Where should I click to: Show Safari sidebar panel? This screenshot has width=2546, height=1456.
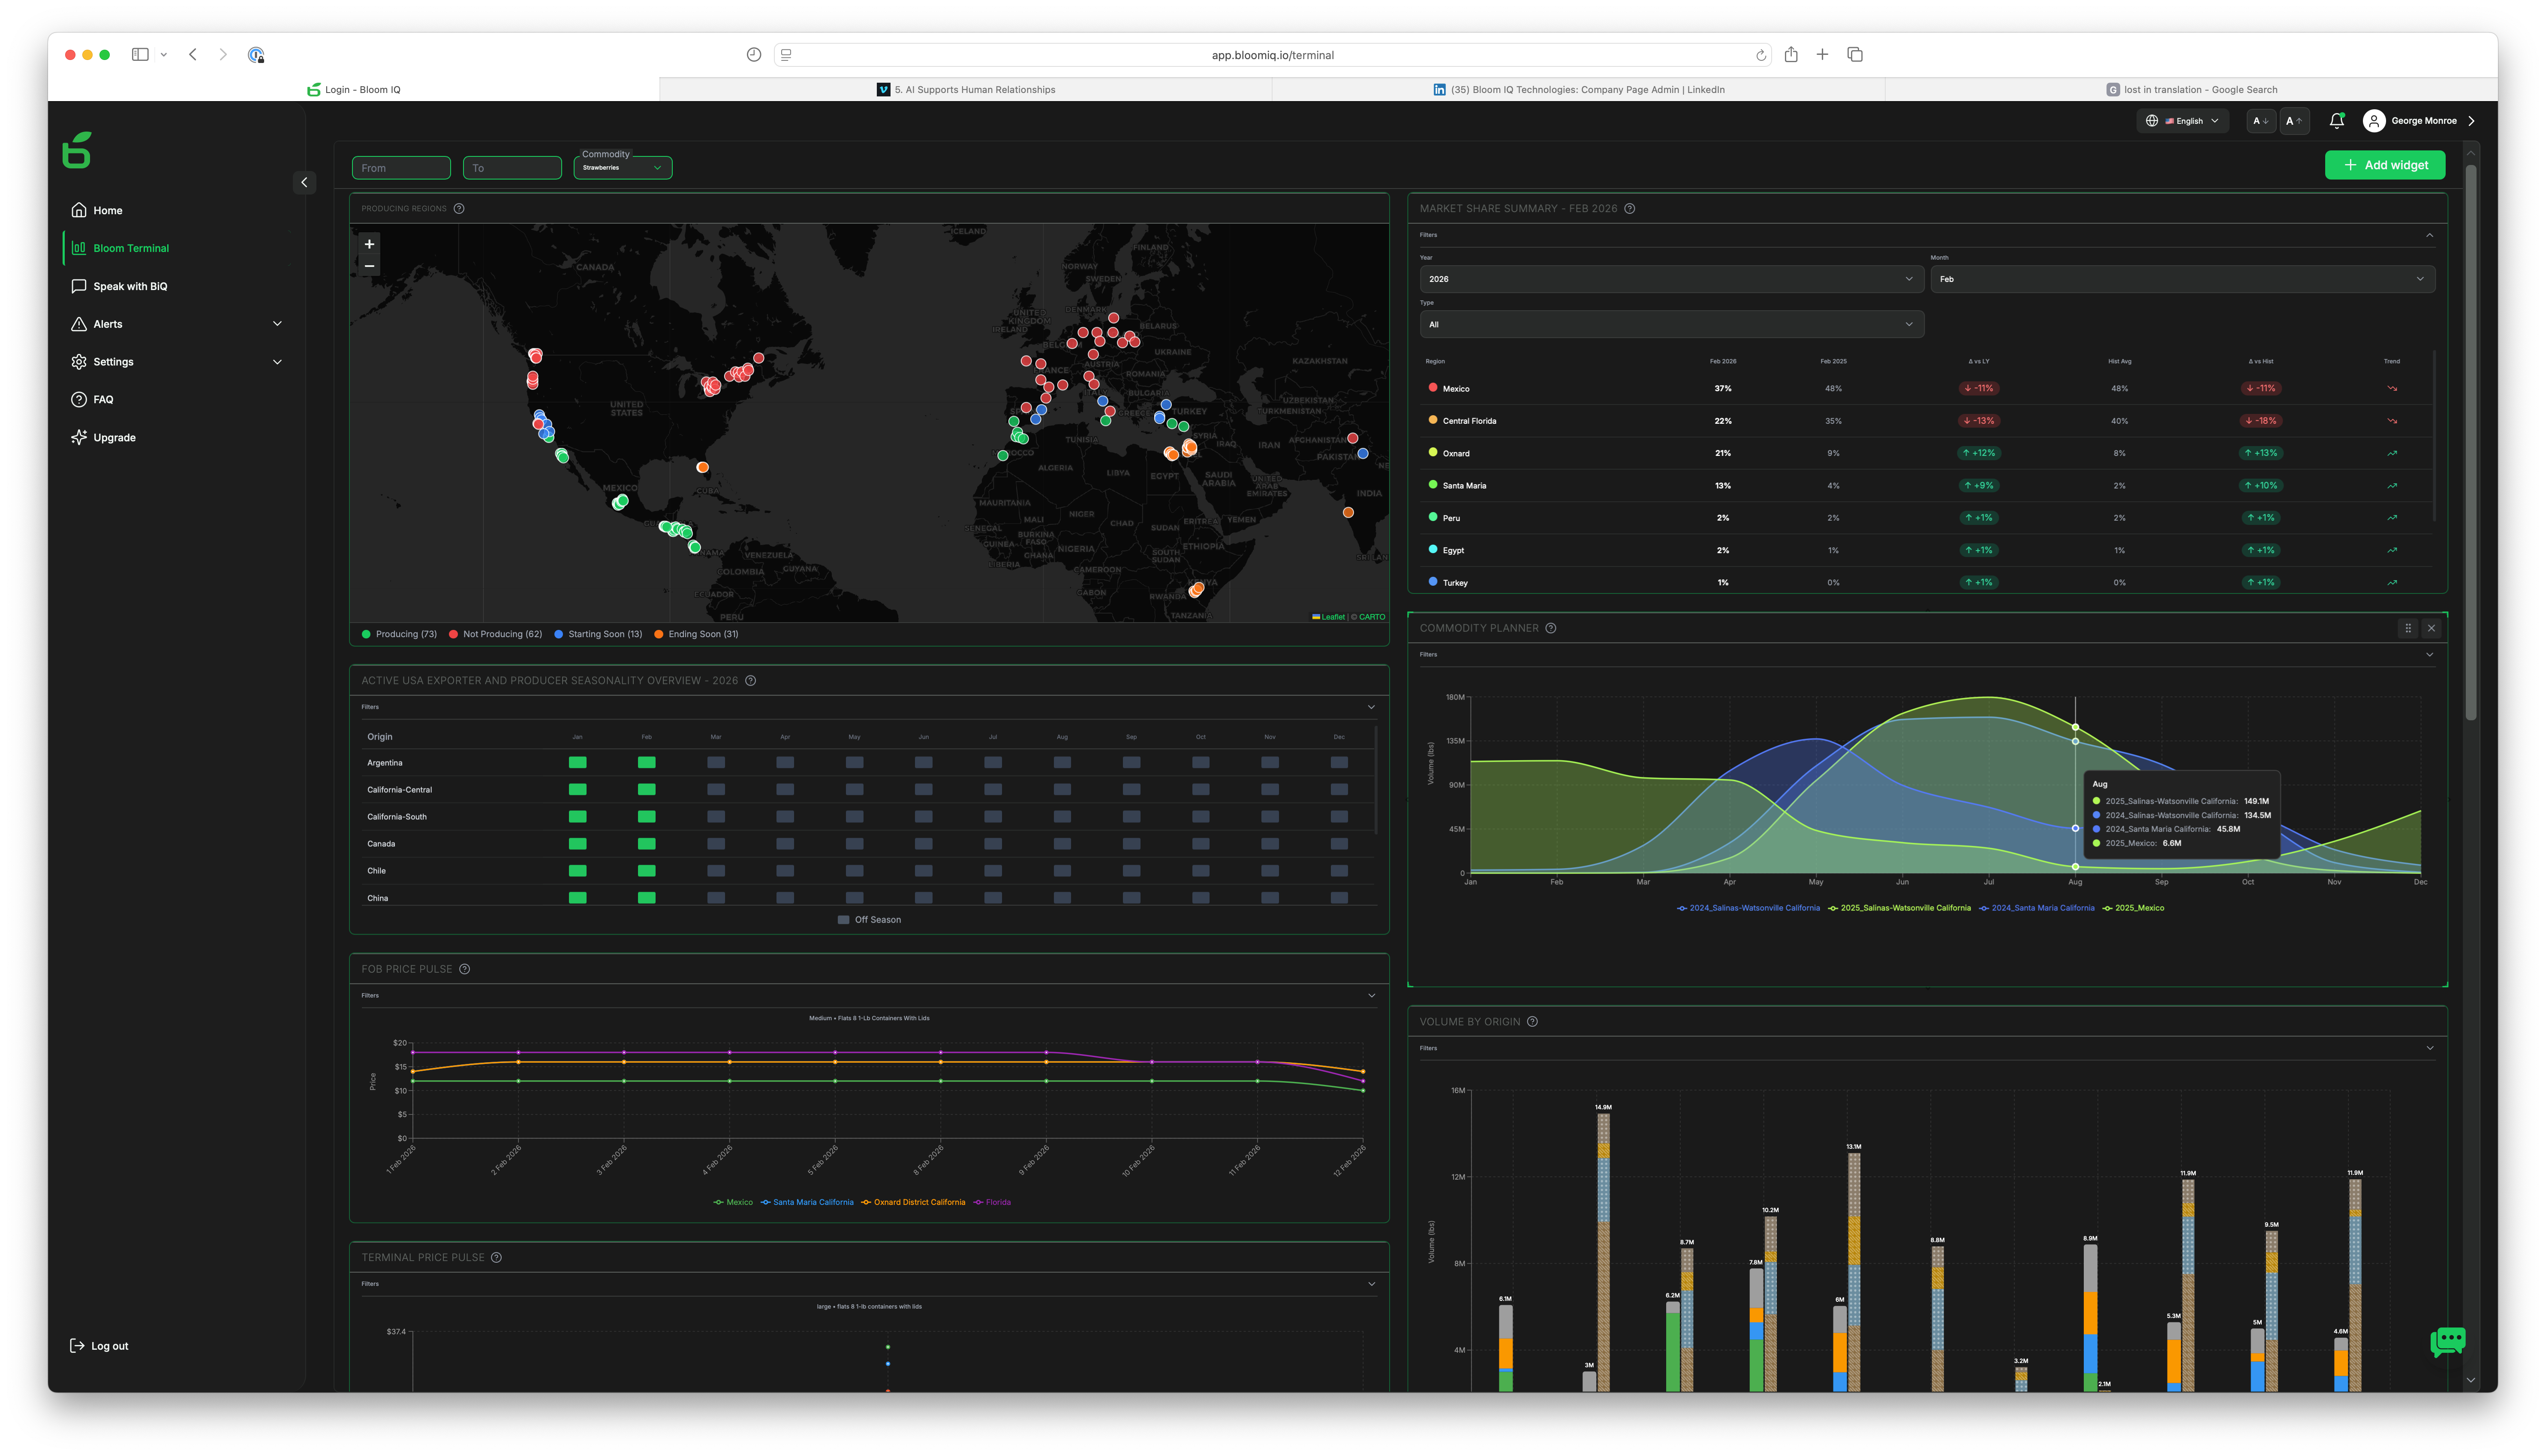coord(140,55)
